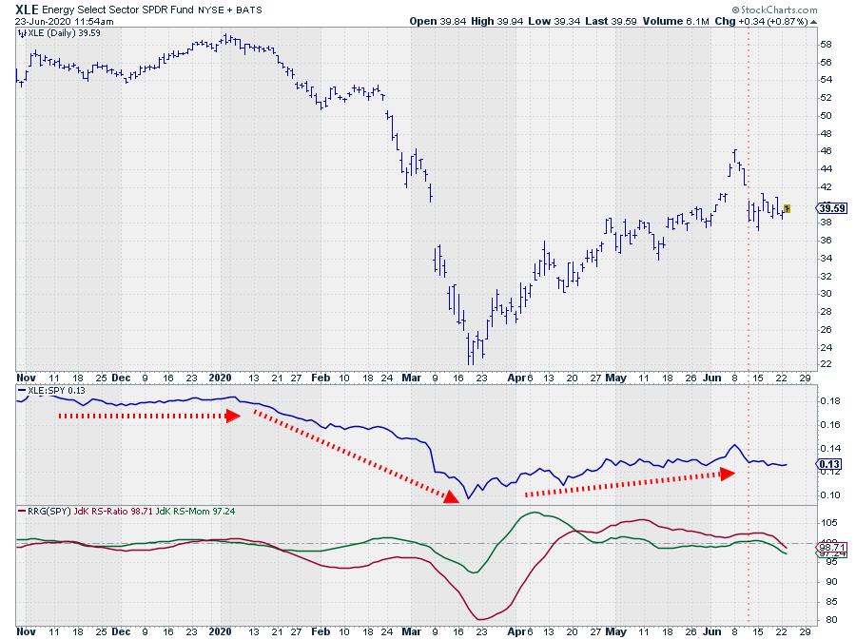Click the red line marker beside RRG(SPY)
Screen dimensions: 856x640
tap(22, 512)
